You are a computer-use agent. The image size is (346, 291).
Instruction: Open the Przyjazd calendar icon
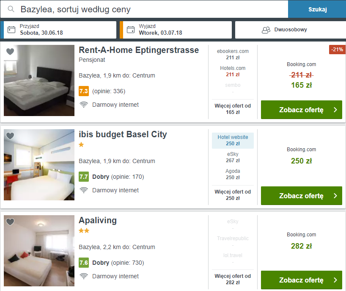(11, 30)
